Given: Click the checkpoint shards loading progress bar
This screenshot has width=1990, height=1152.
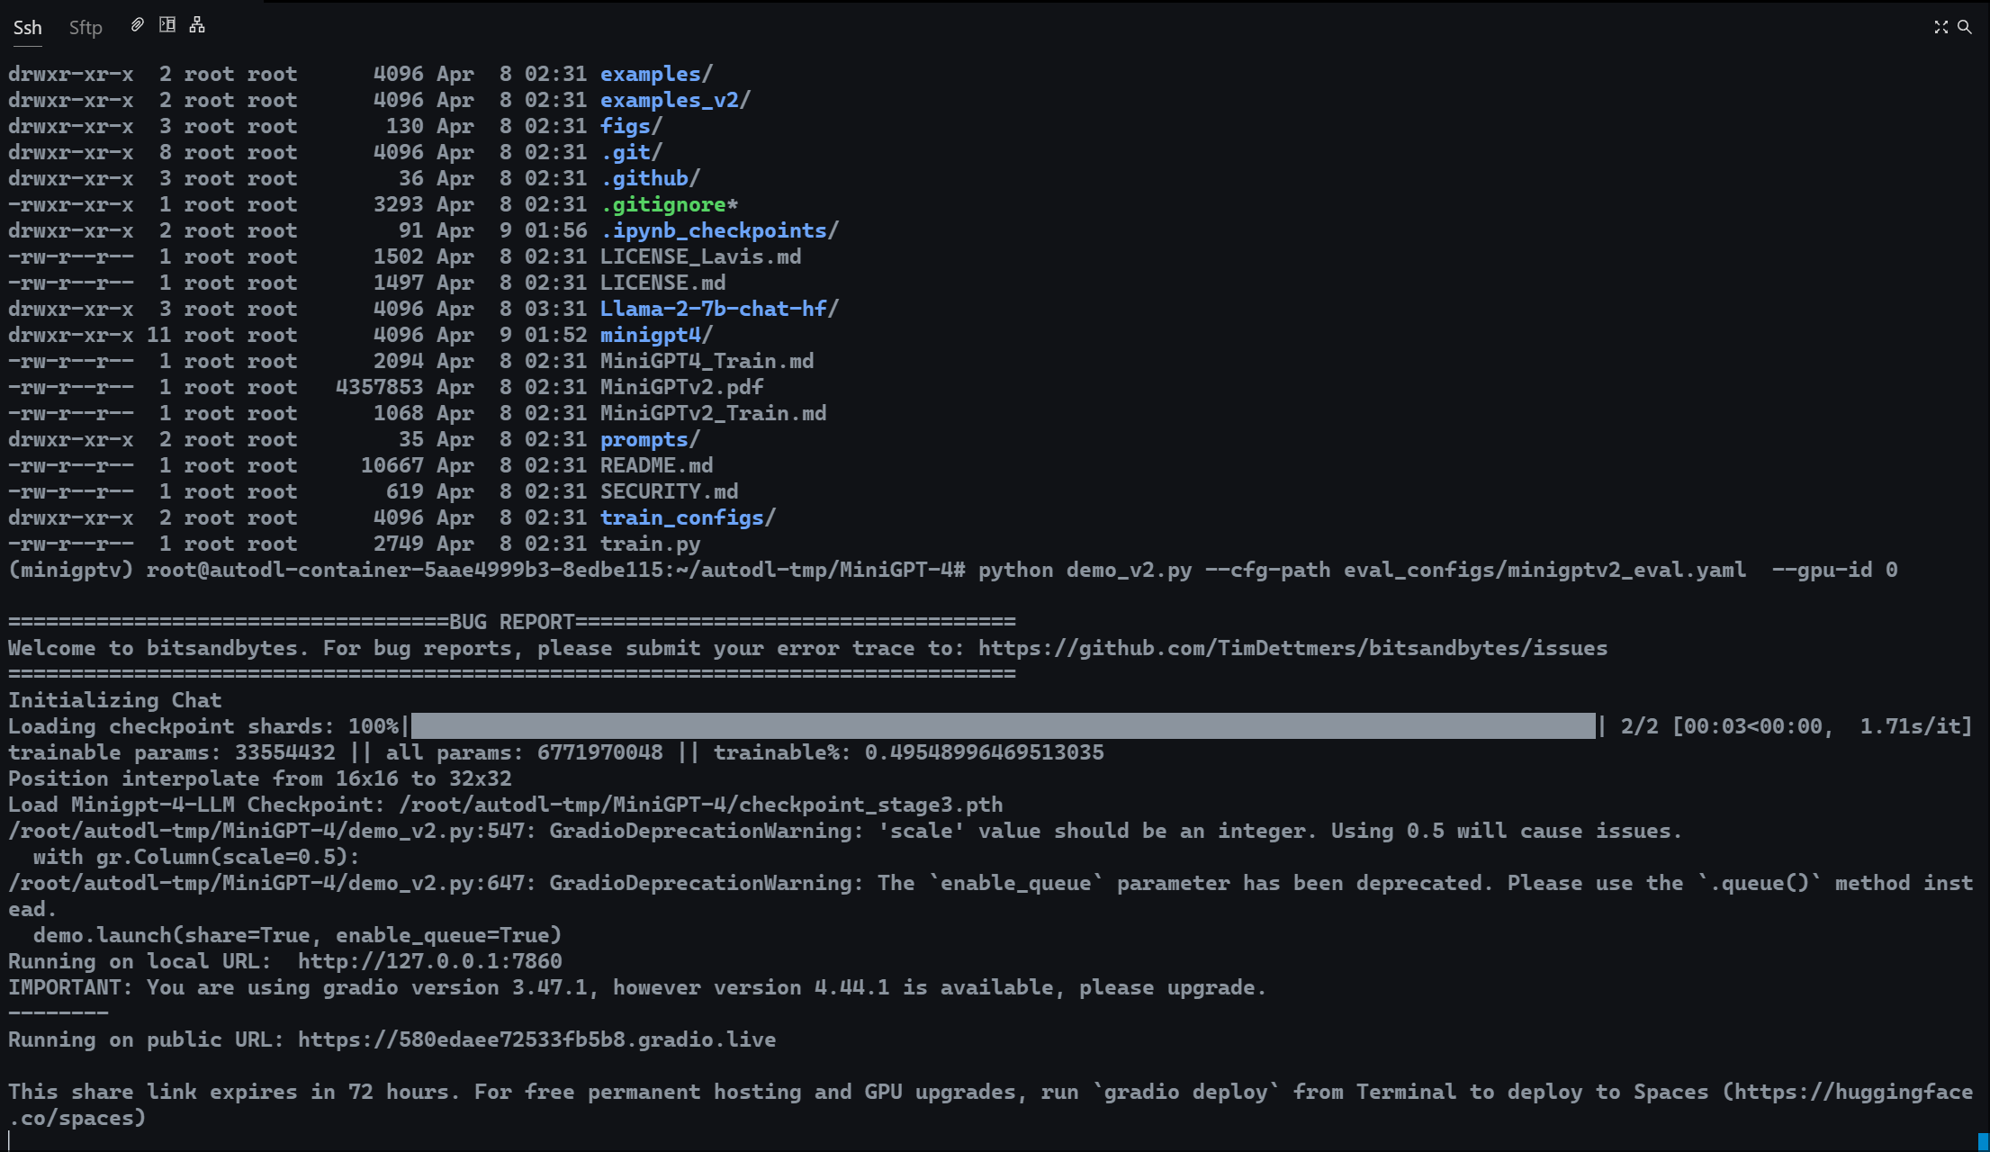Looking at the screenshot, I should 1002,726.
